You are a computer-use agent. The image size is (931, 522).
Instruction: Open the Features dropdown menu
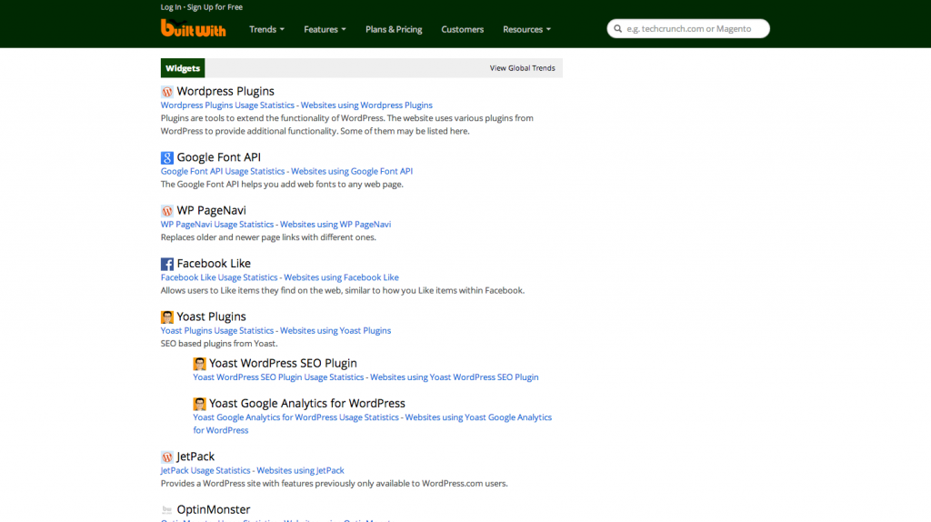325,29
